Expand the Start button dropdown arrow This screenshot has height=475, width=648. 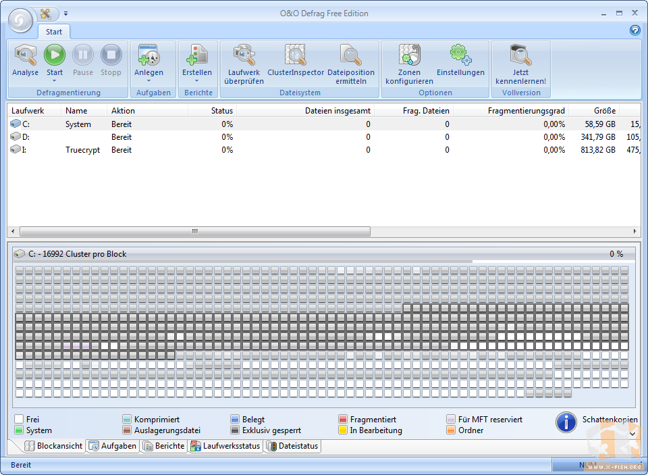coord(54,81)
